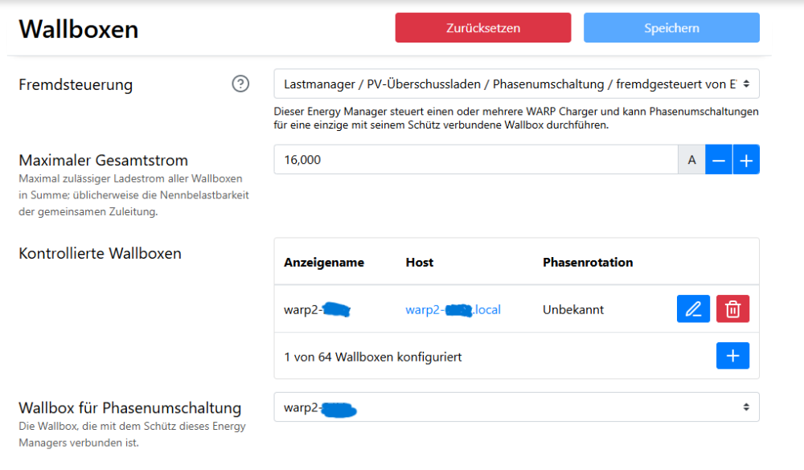
Task: Click the Kontrollierte Wallboxen label
Action: coord(100,254)
